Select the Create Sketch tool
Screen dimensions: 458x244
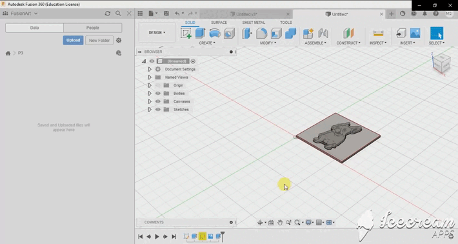(186, 33)
